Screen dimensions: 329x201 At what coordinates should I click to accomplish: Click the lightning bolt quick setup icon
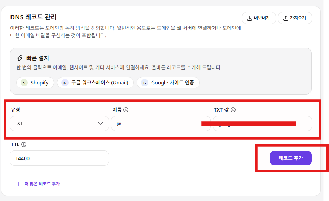click(20, 58)
